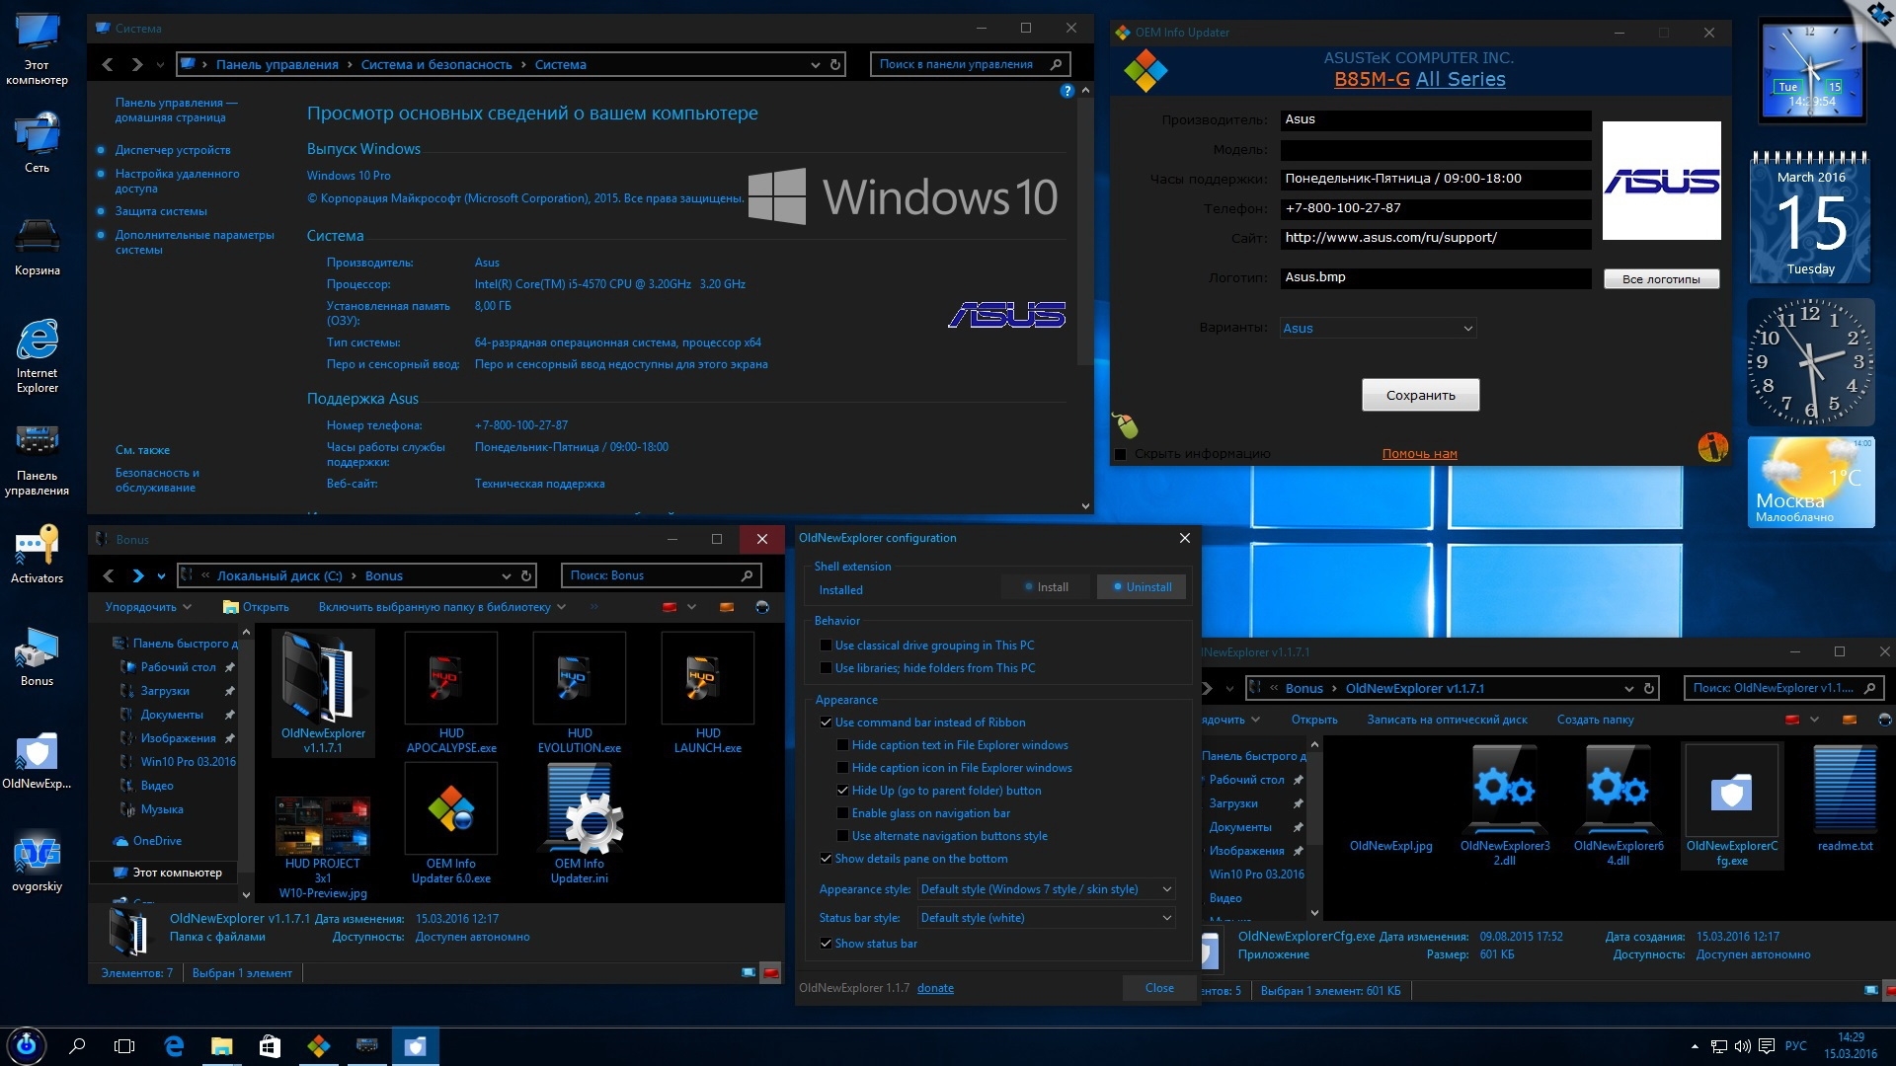Open the Этот компьютер desktop icon
The image size is (1896, 1066).
37,49
